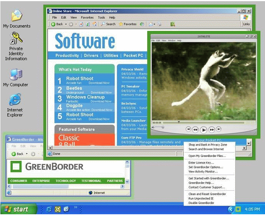265x215 pixels.
Task: Adjust volume slider in 2ATHLETE player
Action: (x=159, y=127)
